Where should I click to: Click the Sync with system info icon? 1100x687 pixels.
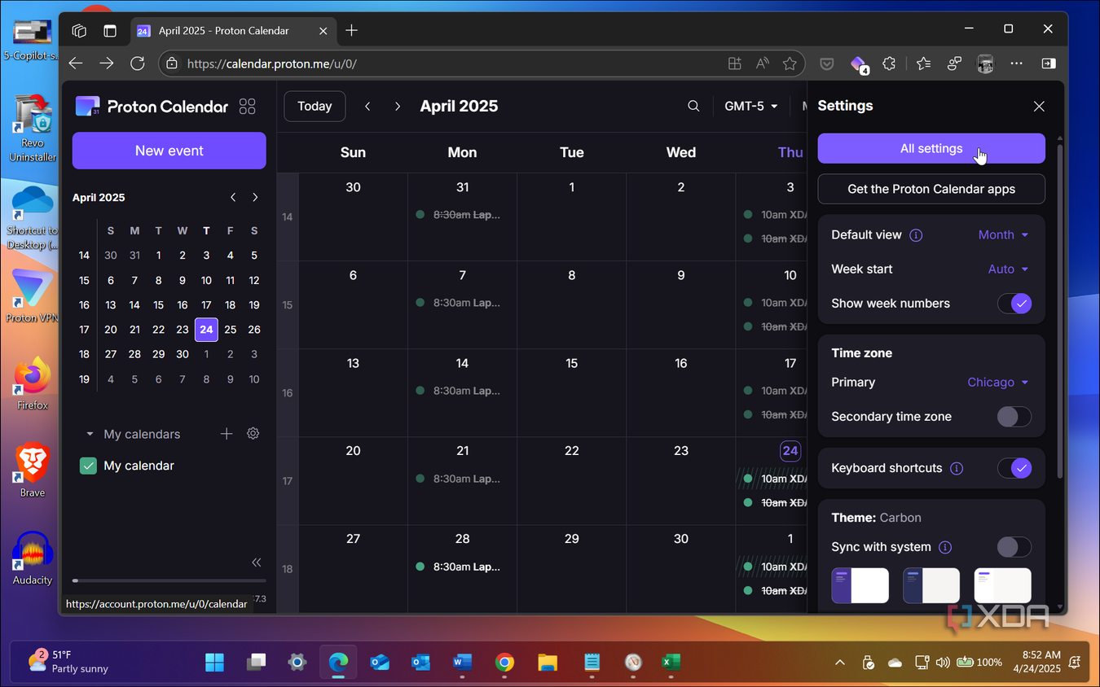click(945, 548)
